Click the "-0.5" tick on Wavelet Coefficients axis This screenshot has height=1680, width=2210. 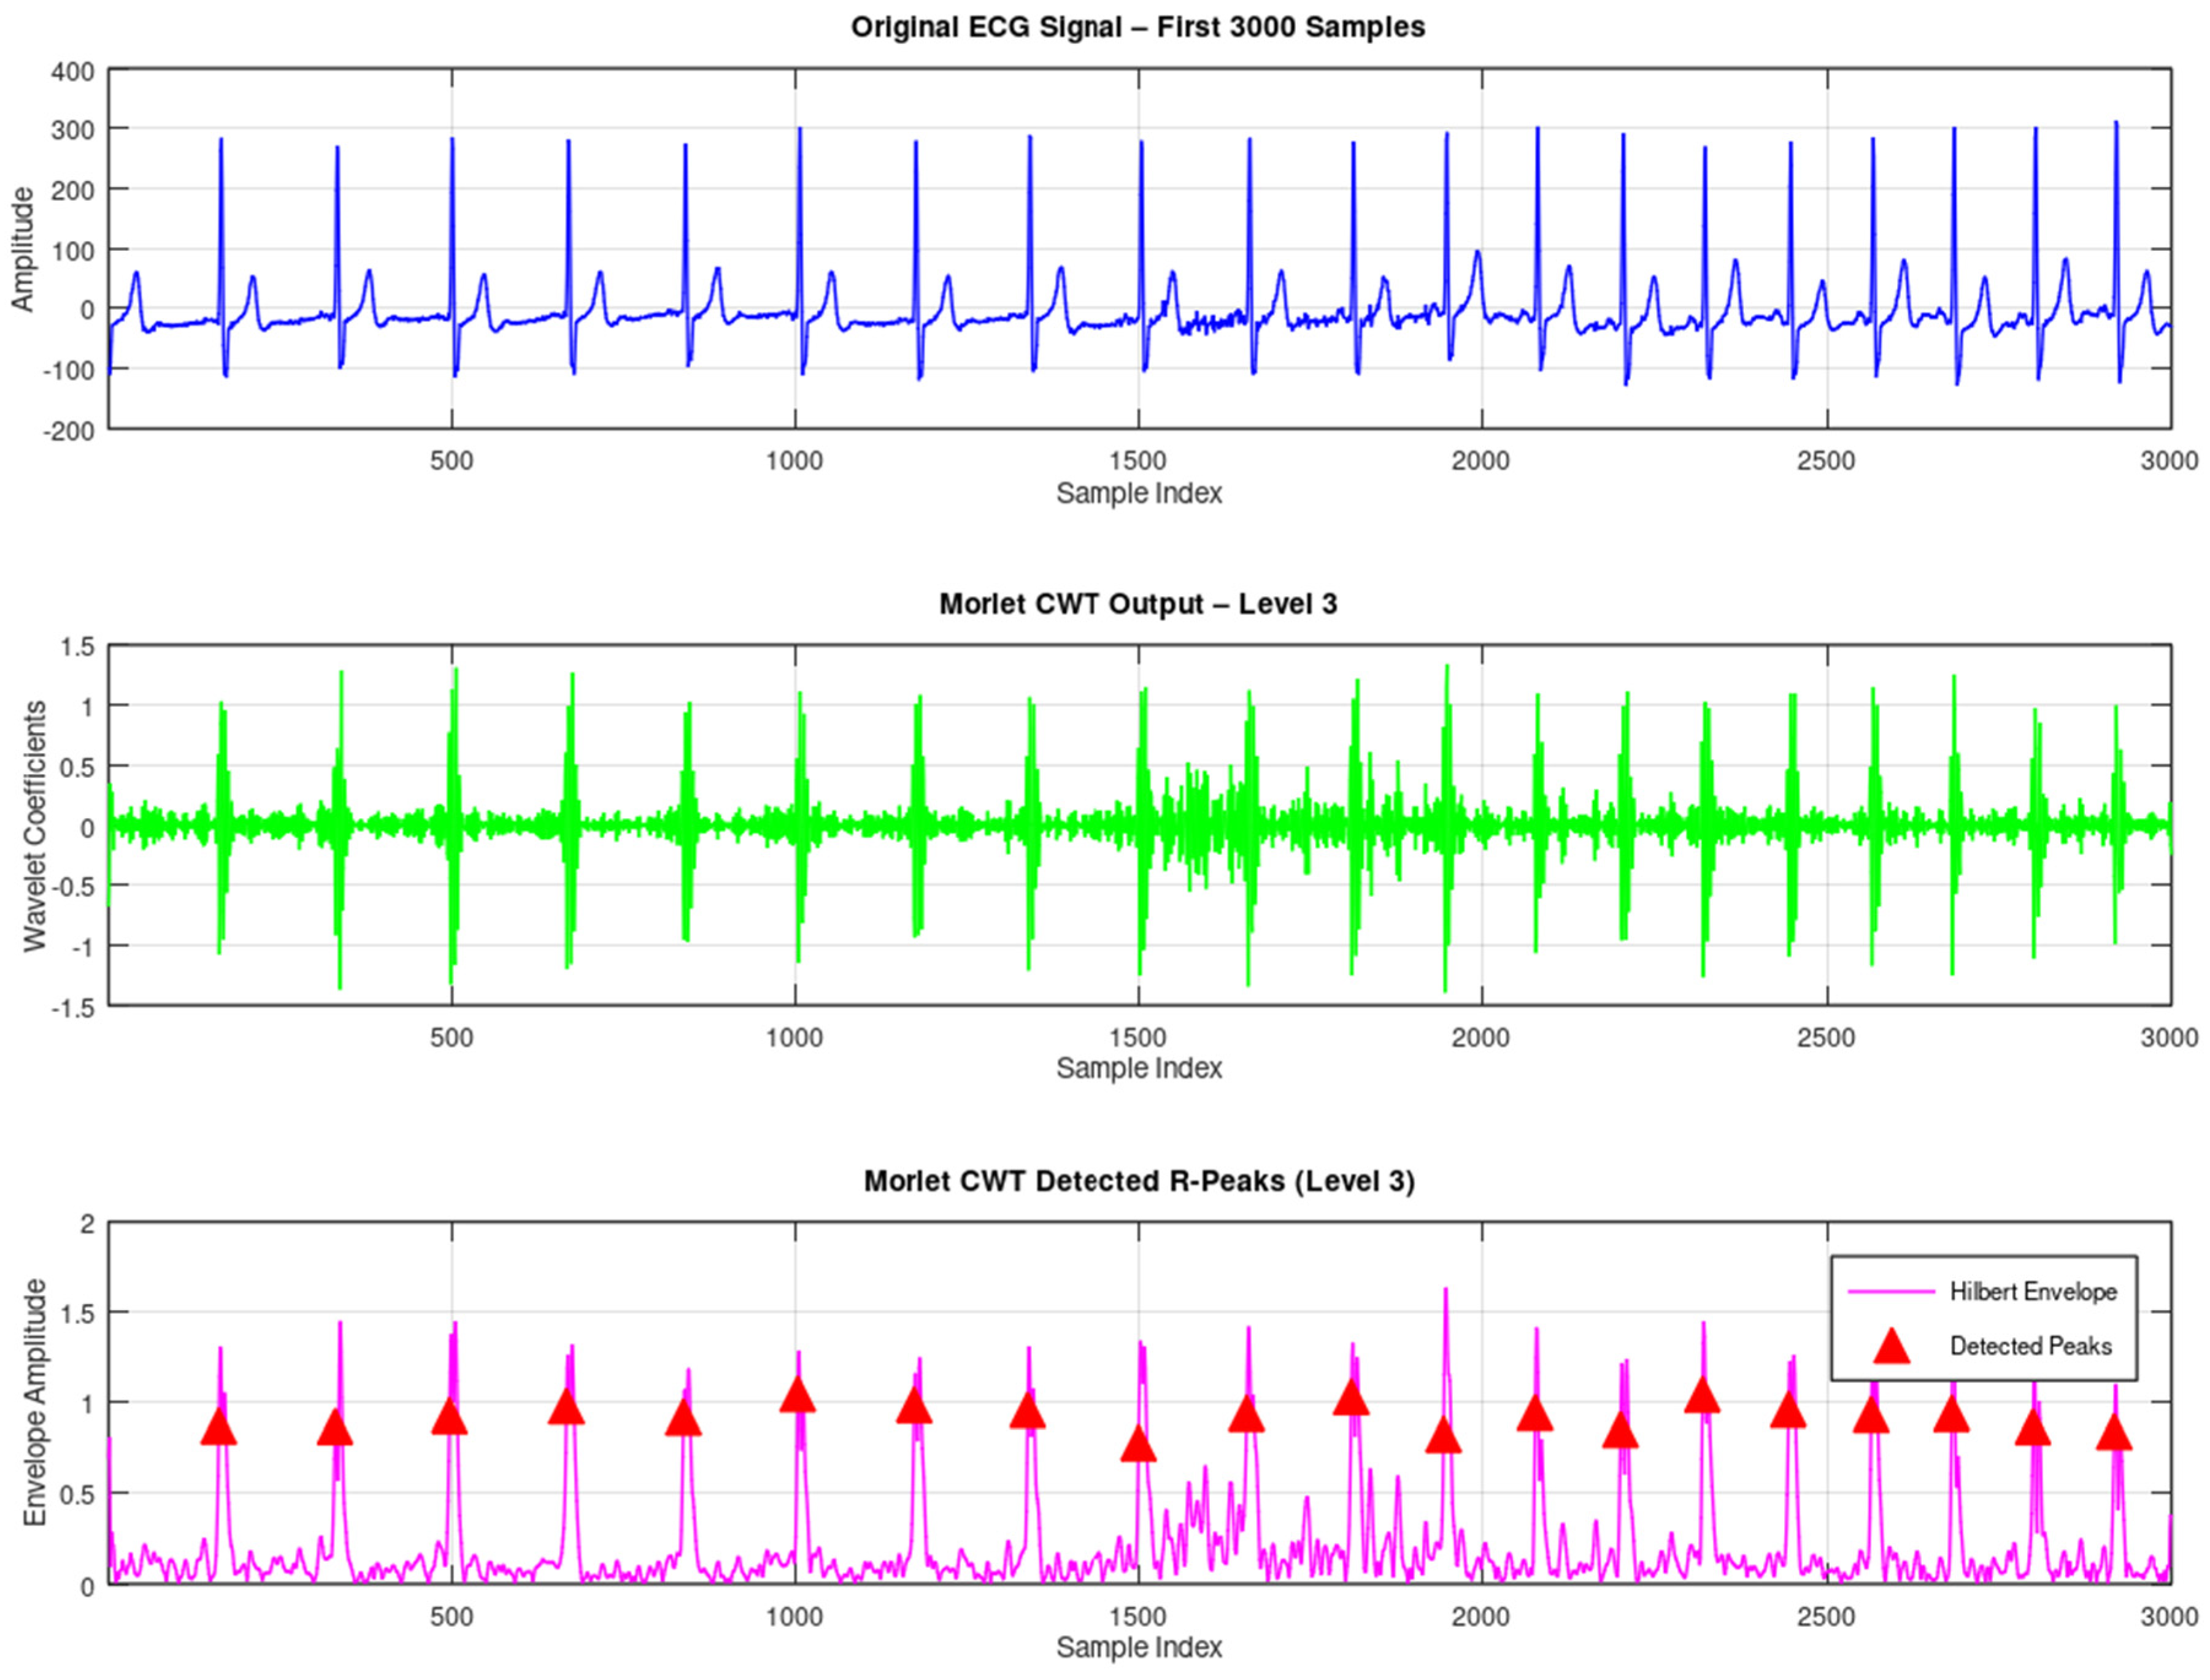point(72,887)
